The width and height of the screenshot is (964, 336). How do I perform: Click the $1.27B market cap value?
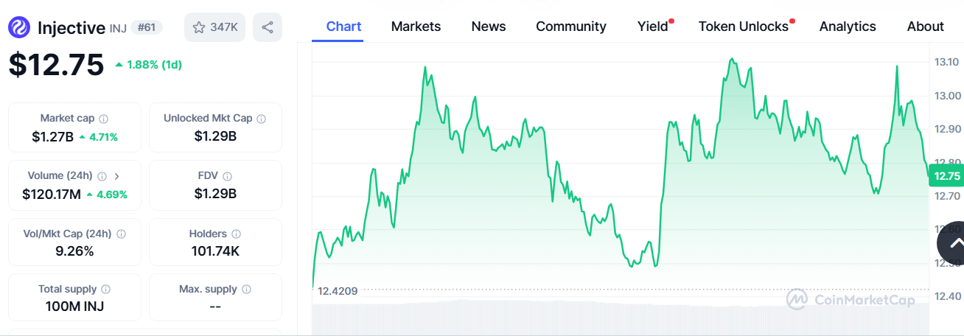tap(53, 136)
